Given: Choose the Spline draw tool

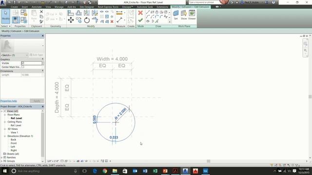Looking at the screenshot, I should coord(166,17).
